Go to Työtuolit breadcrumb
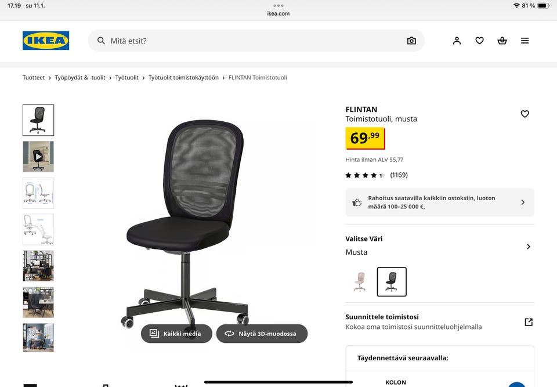 127,78
